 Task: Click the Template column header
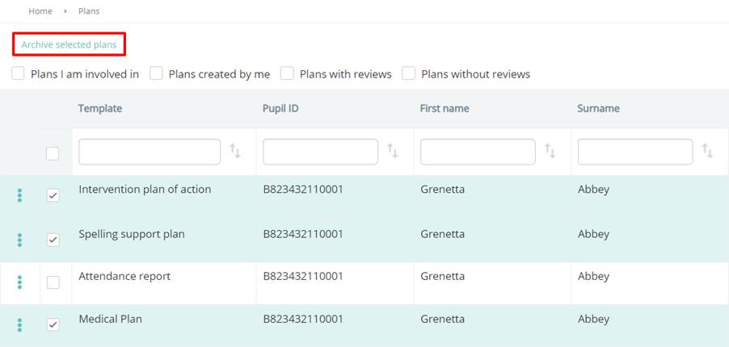coord(100,108)
